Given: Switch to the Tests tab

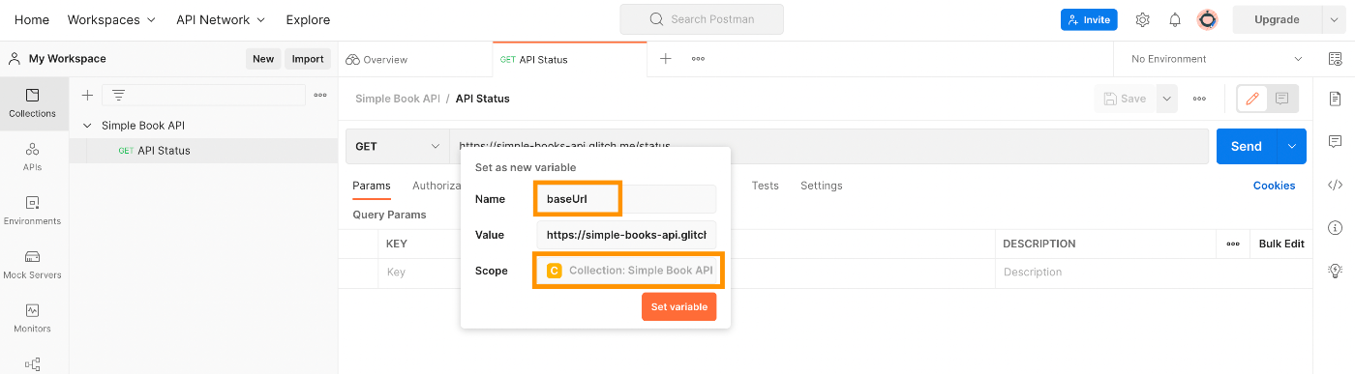Looking at the screenshot, I should [x=765, y=186].
